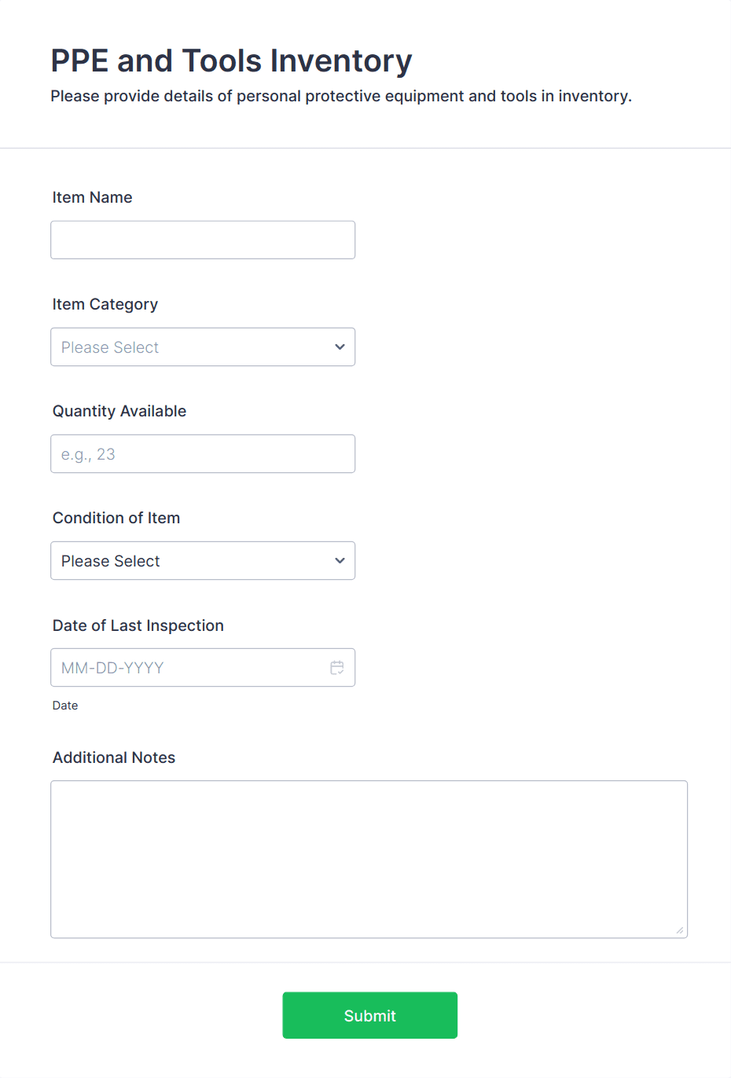Click inside the Item Name field
This screenshot has width=731, height=1078.
203,240
